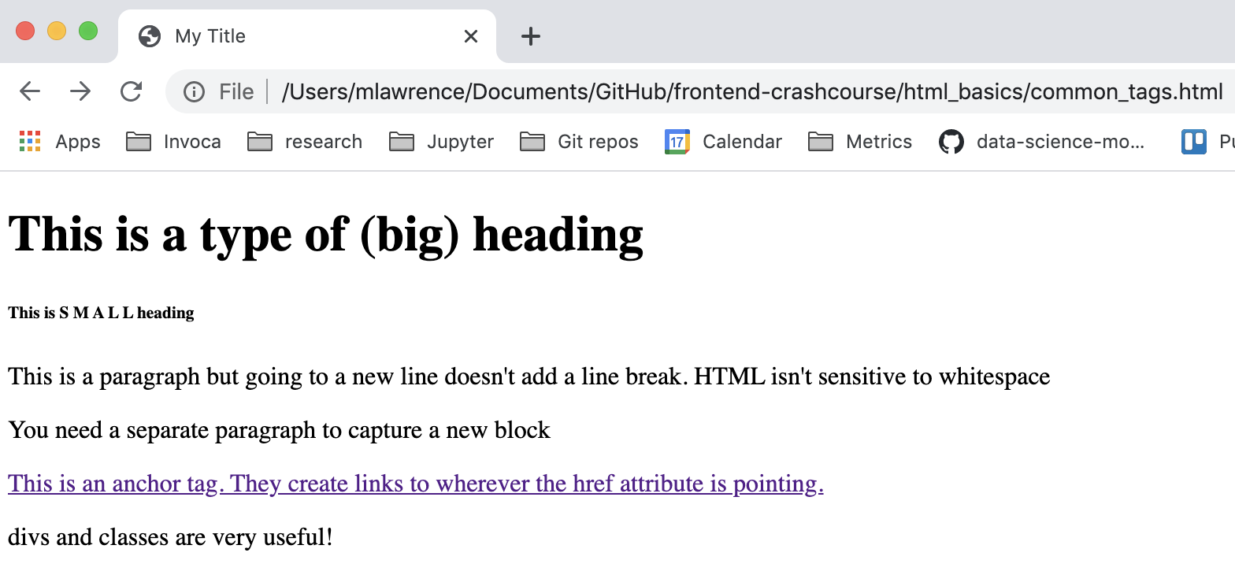Go forward with the forward arrow

coord(80,91)
